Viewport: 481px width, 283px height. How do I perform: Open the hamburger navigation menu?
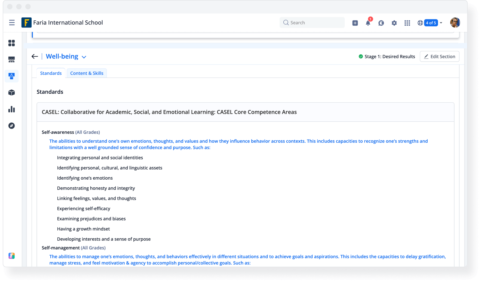12,23
